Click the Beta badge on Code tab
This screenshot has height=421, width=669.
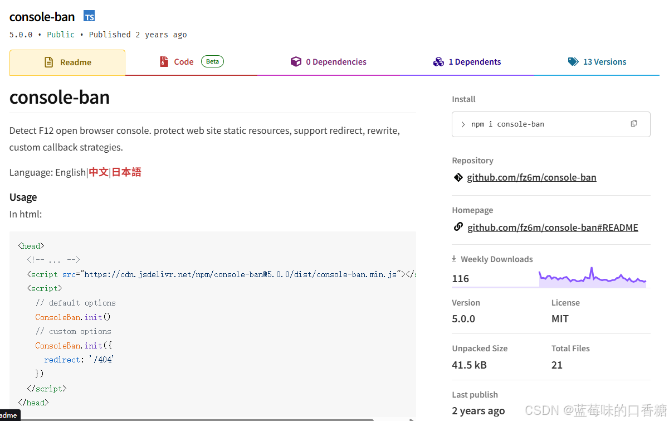click(212, 61)
